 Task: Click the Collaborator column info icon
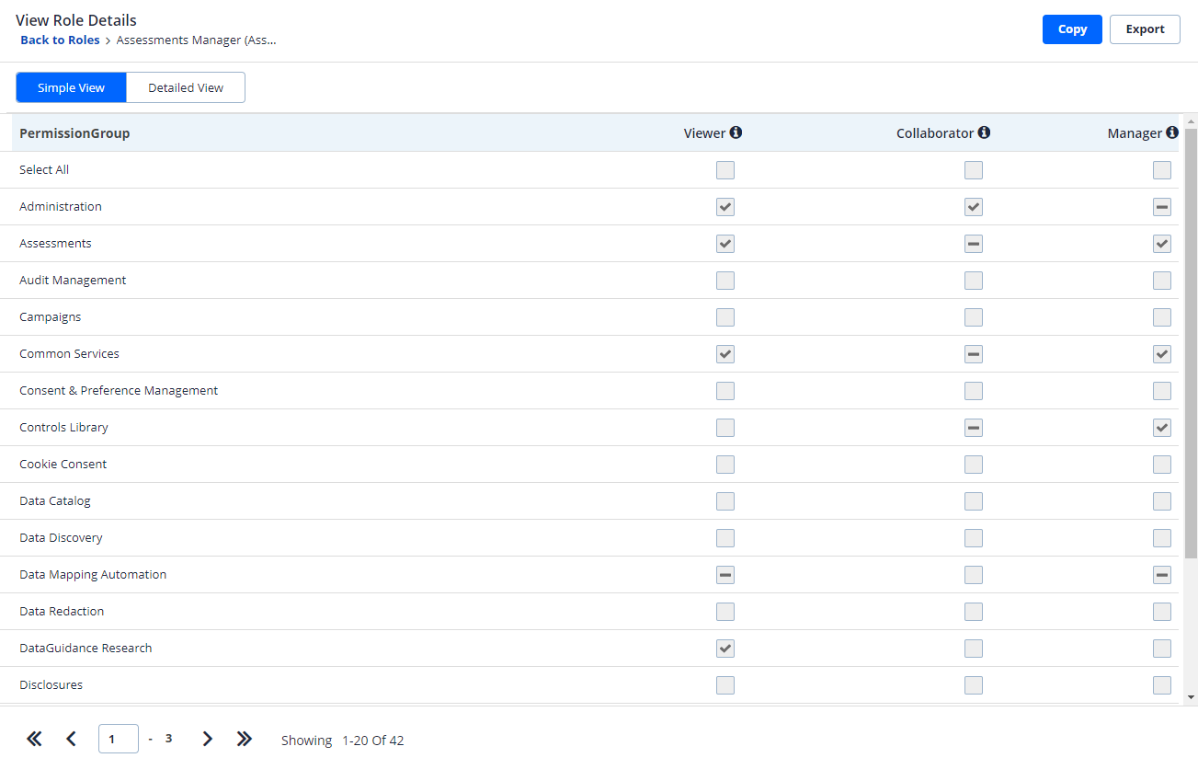click(x=984, y=132)
